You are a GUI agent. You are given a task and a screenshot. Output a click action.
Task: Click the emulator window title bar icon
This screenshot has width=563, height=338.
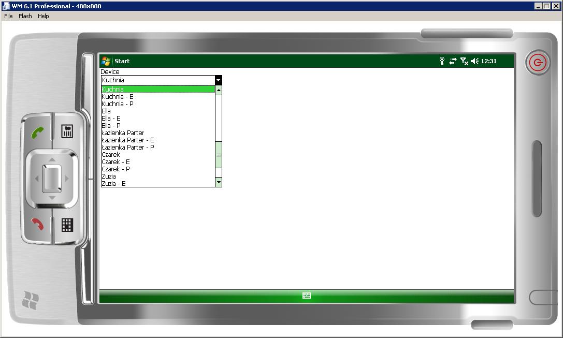pyautogui.click(x=6, y=6)
